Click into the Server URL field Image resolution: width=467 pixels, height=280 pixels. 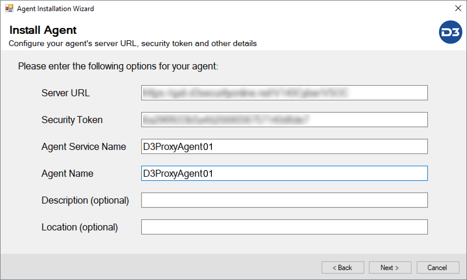284,93
